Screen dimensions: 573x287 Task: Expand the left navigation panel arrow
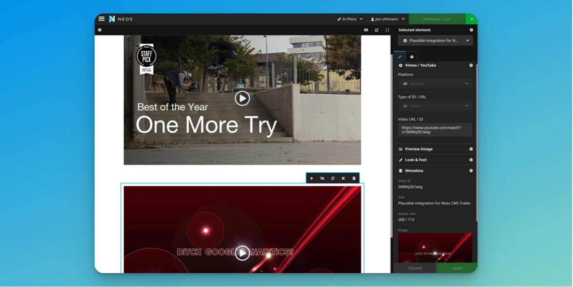[100, 30]
